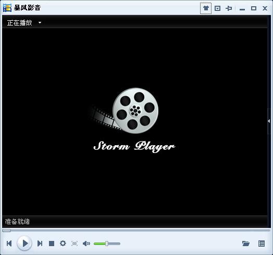
Task: Toggle the always-on-top pin icon
Action: [229, 8]
